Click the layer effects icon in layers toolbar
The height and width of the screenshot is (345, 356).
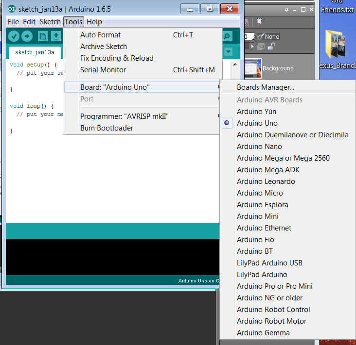tap(259, 22)
